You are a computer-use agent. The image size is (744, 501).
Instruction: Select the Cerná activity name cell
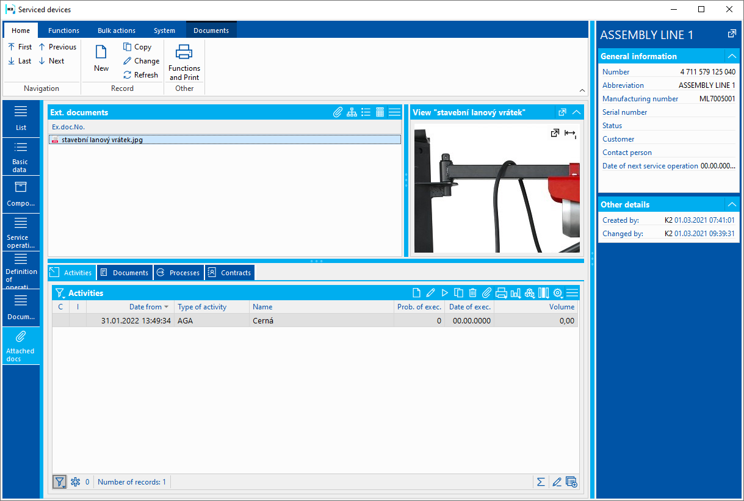322,320
